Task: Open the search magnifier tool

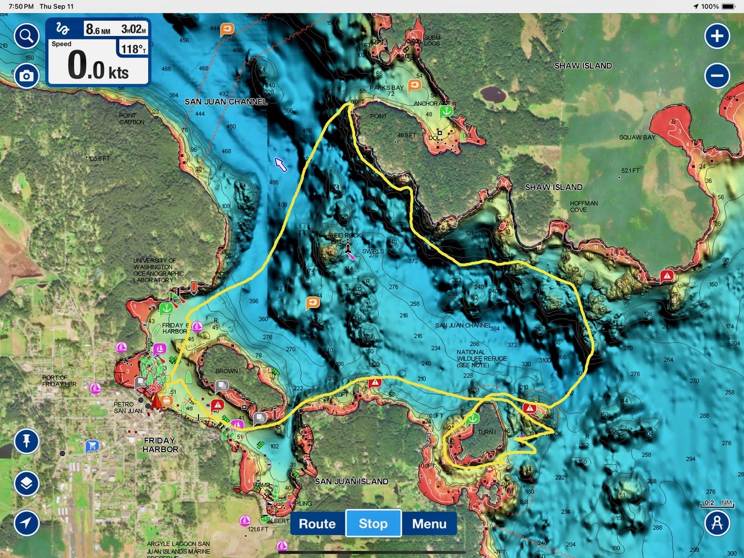Action: 26,37
